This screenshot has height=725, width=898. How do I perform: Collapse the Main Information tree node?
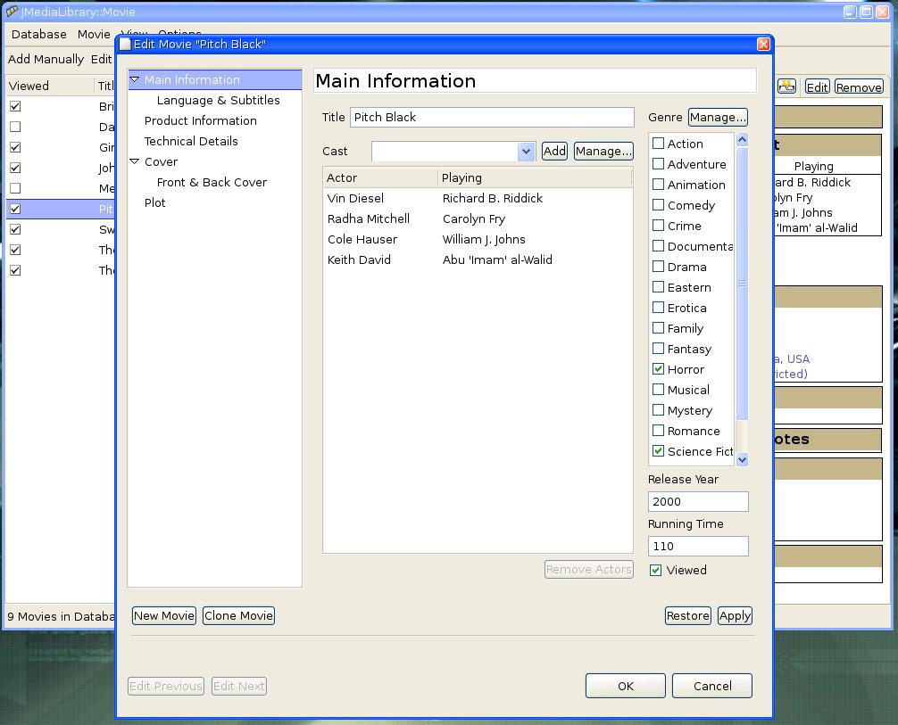tap(135, 80)
